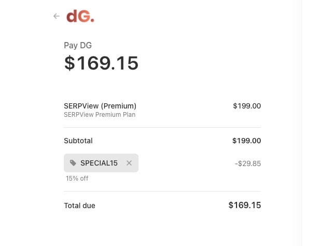This screenshot has width=320, height=246.
Task: Click the dG merchant logo
Action: tap(80, 17)
